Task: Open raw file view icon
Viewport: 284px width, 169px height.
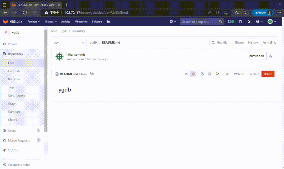Action: tap(210, 74)
